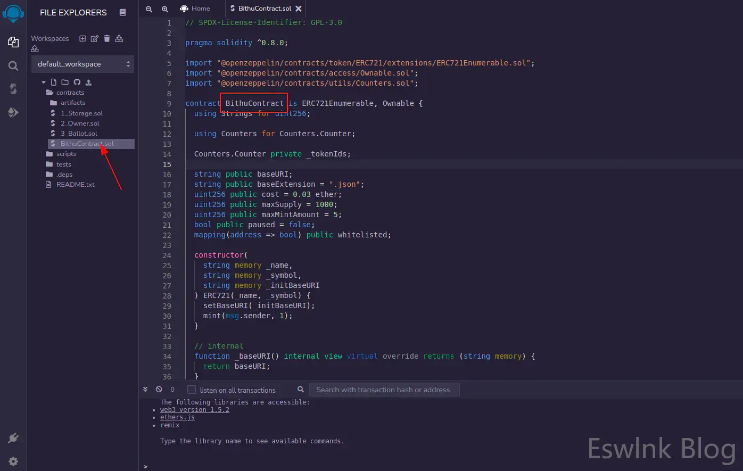Switch to the Home tab
The height and width of the screenshot is (471, 743).
195,9
